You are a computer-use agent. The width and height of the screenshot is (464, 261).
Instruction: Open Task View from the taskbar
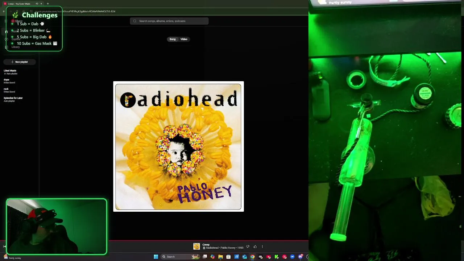(205, 257)
